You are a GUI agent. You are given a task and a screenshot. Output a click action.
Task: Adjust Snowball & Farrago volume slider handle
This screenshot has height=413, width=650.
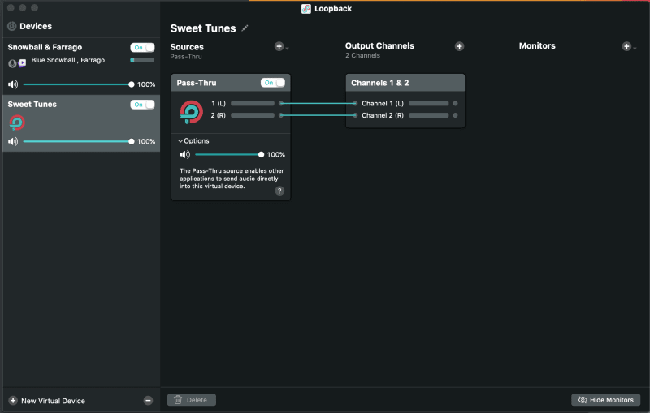[132, 84]
